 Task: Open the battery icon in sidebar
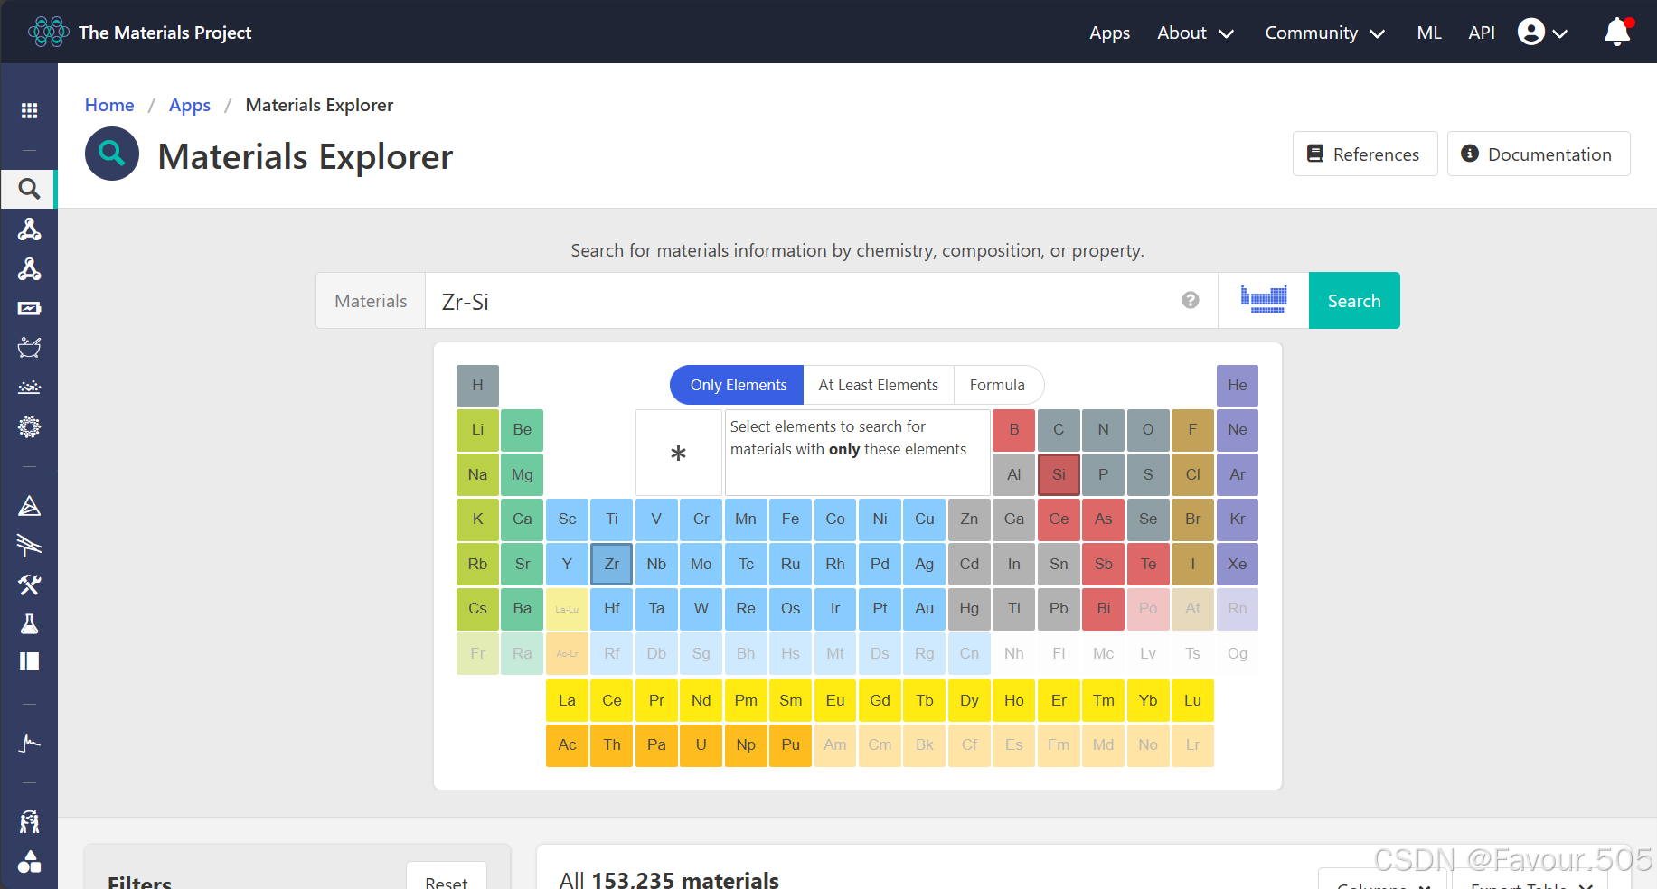point(29,308)
